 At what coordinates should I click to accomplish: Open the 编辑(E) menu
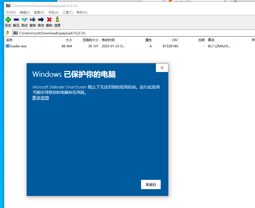pos(25,12)
